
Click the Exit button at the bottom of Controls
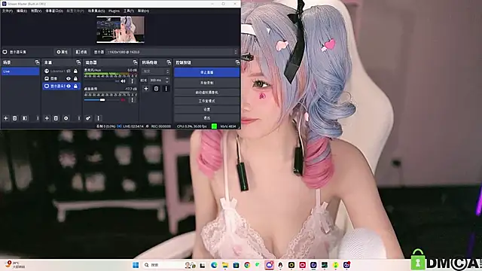(206, 117)
